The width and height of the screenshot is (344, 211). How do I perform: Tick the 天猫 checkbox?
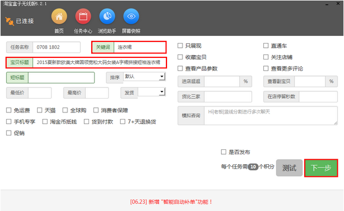tap(39, 110)
